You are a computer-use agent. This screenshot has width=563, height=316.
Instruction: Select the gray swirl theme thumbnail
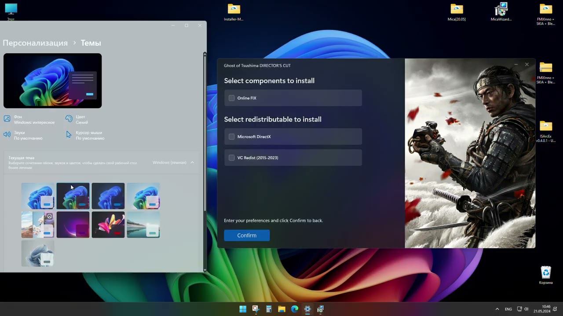tap(38, 253)
